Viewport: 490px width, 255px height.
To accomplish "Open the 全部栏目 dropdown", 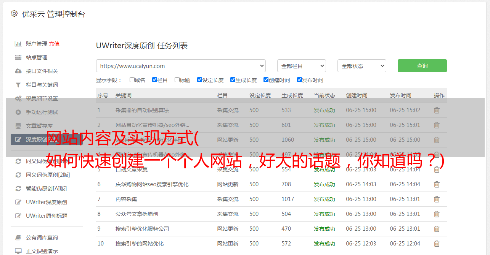I will (301, 66).
